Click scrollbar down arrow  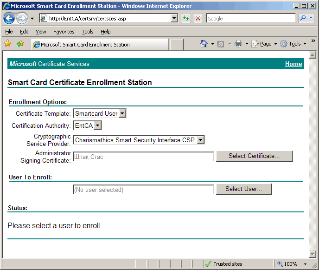pos(312,254)
